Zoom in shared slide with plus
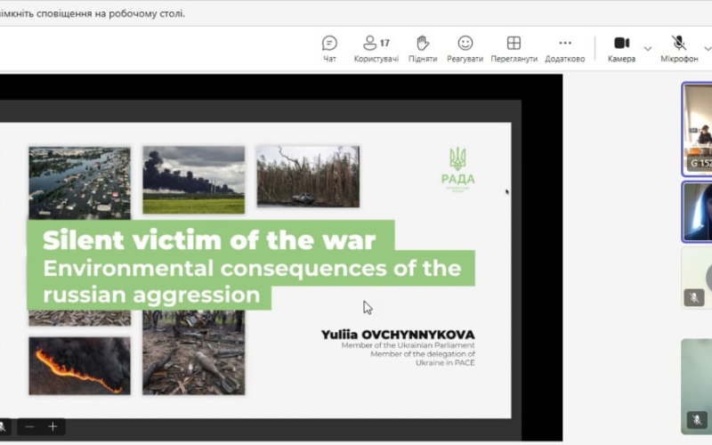712x445 pixels. [53, 427]
